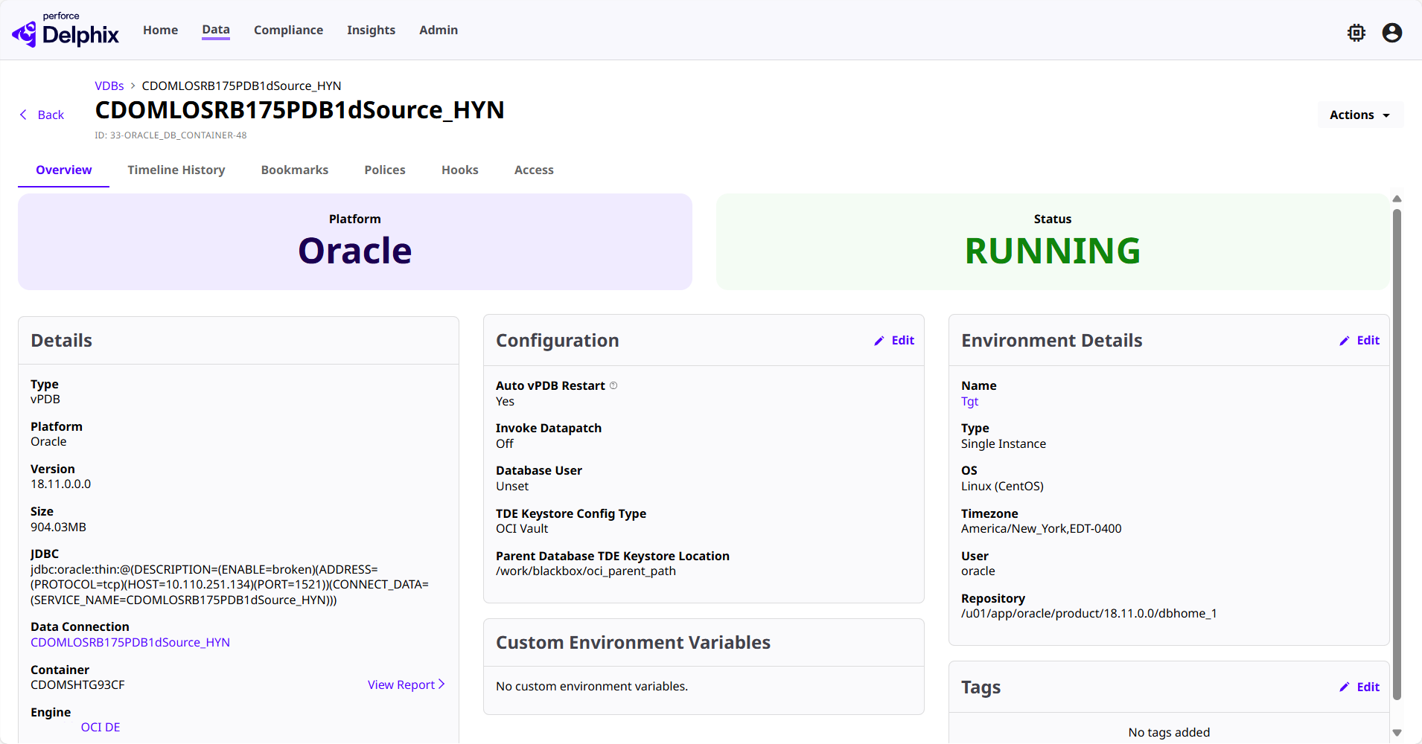Select the Overview tab
Viewport: 1422px width, 744px height.
(x=64, y=170)
